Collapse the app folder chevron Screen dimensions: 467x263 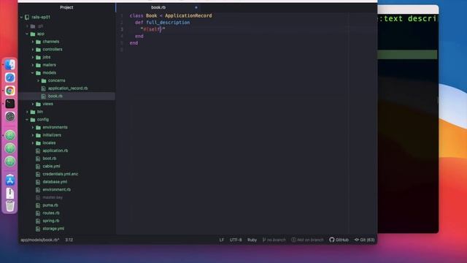(27, 34)
